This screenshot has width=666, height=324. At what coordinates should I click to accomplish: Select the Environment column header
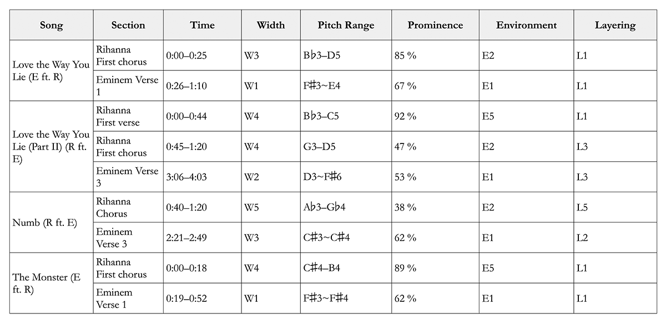coord(526,25)
